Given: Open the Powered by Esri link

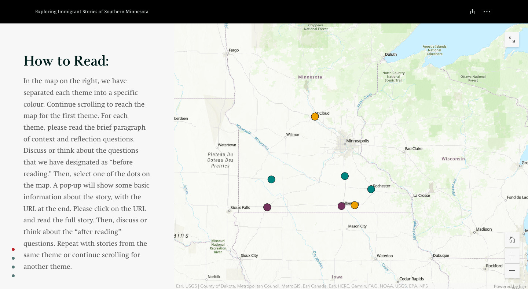Looking at the screenshot, I should pos(509,286).
